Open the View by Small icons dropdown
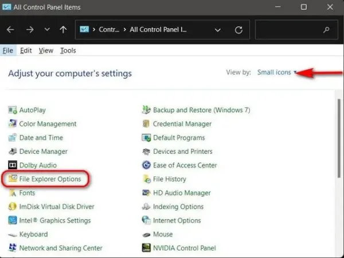Image resolution: width=344 pixels, height=258 pixels. (277, 73)
